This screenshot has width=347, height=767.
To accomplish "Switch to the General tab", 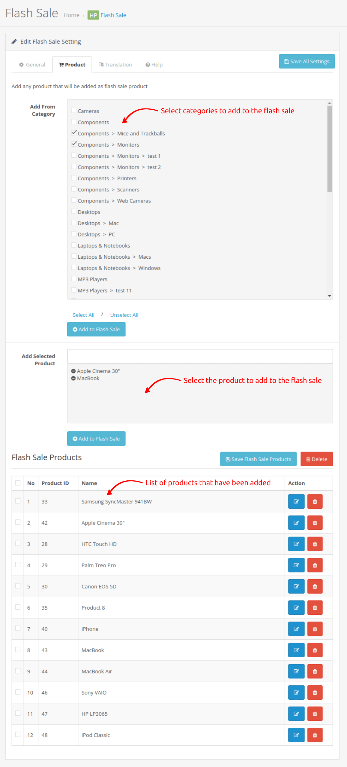I will [32, 65].
